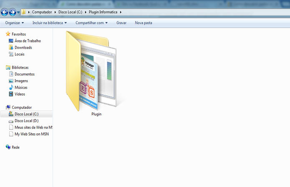Open Locais recent places icon
This screenshot has width=290, height=187.
coord(11,54)
